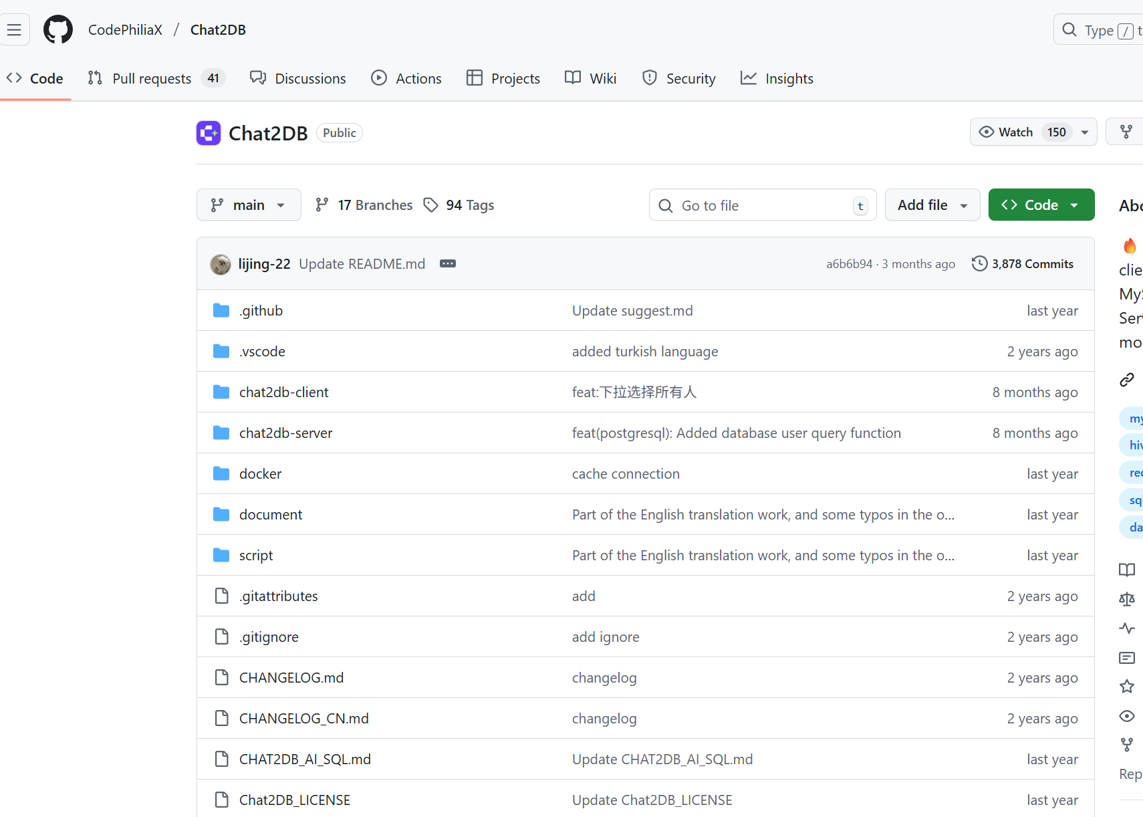
Task: Open 'add ignore' commit message
Action: 606,636
